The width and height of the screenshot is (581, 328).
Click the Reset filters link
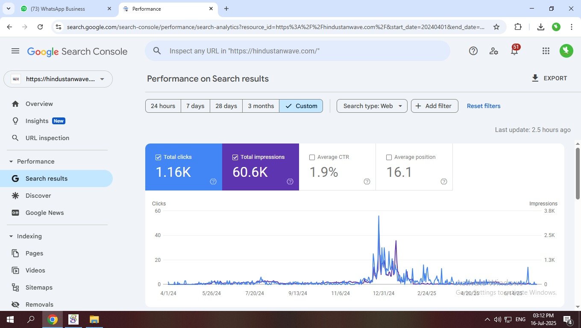click(x=483, y=106)
